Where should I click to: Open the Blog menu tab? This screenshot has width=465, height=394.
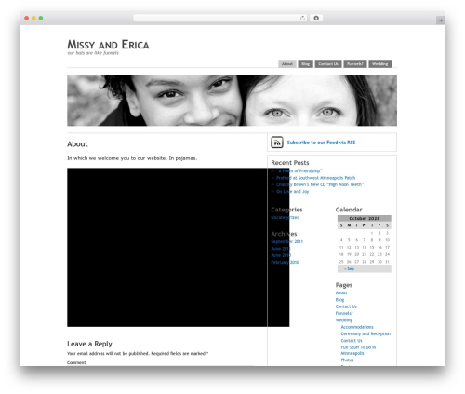click(x=305, y=63)
